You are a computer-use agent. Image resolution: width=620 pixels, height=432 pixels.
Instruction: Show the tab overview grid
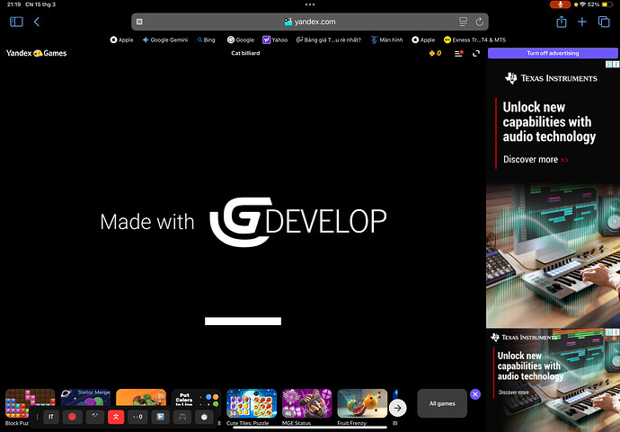point(603,22)
